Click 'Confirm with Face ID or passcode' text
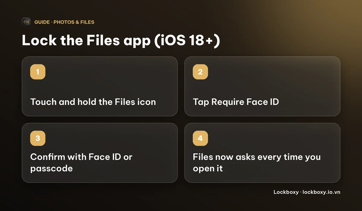 [x=81, y=162]
